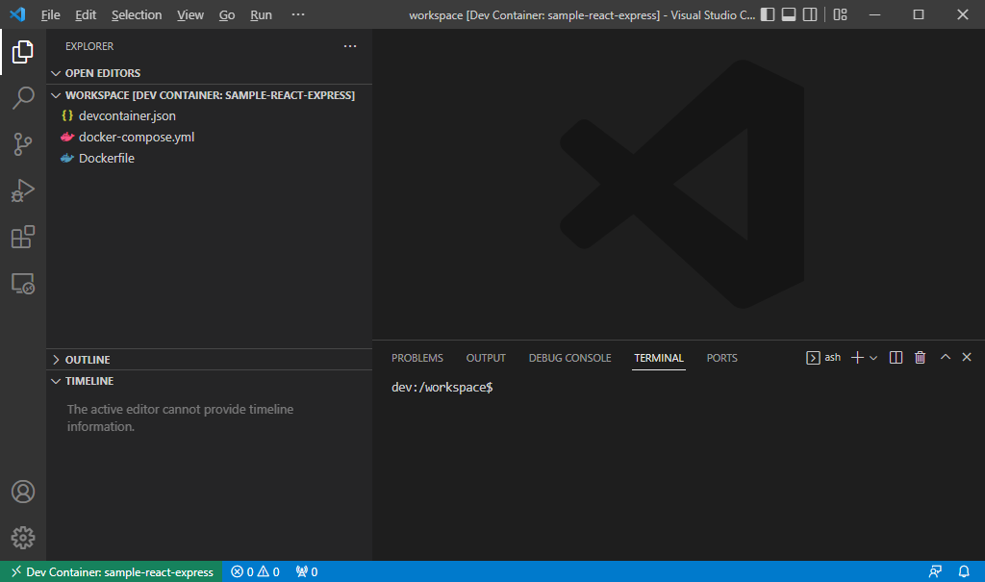Split the terminal
The width and height of the screenshot is (985, 582).
pyautogui.click(x=896, y=358)
